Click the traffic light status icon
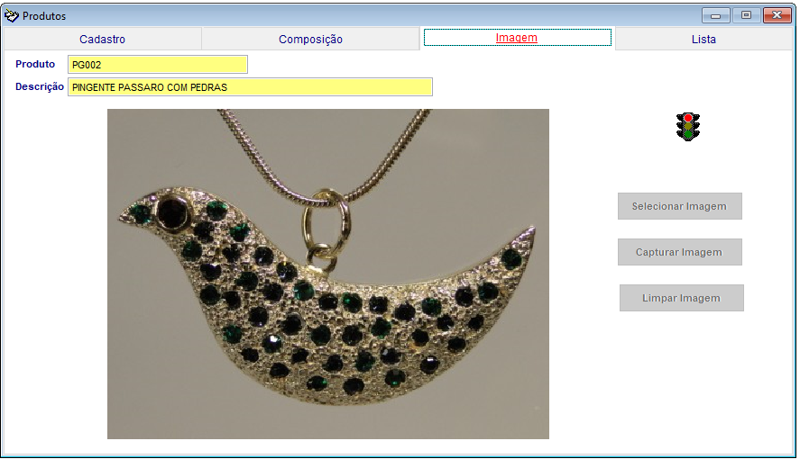This screenshot has height=459, width=800. point(689,126)
